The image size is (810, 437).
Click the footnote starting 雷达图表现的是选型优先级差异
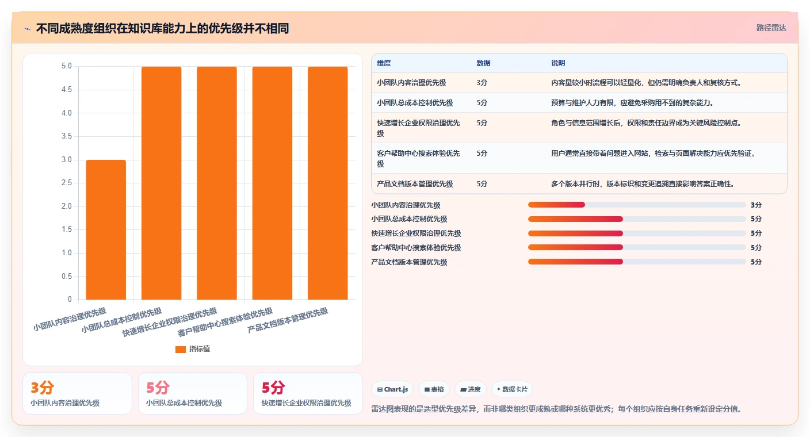coord(557,409)
